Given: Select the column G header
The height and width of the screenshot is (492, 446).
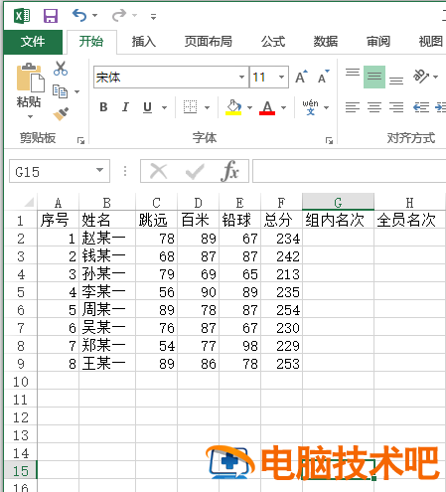Looking at the screenshot, I should 338,202.
